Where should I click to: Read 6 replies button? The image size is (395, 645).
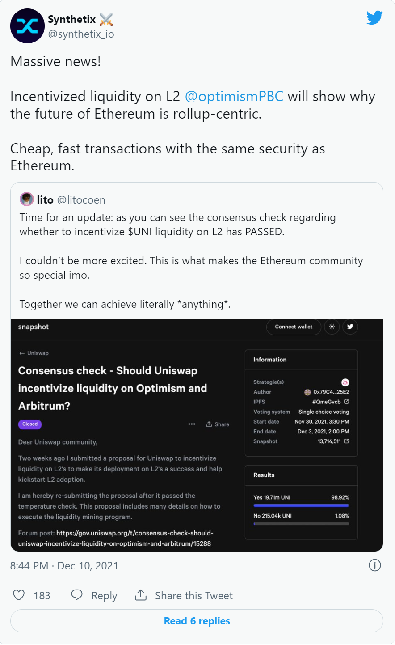click(x=197, y=621)
